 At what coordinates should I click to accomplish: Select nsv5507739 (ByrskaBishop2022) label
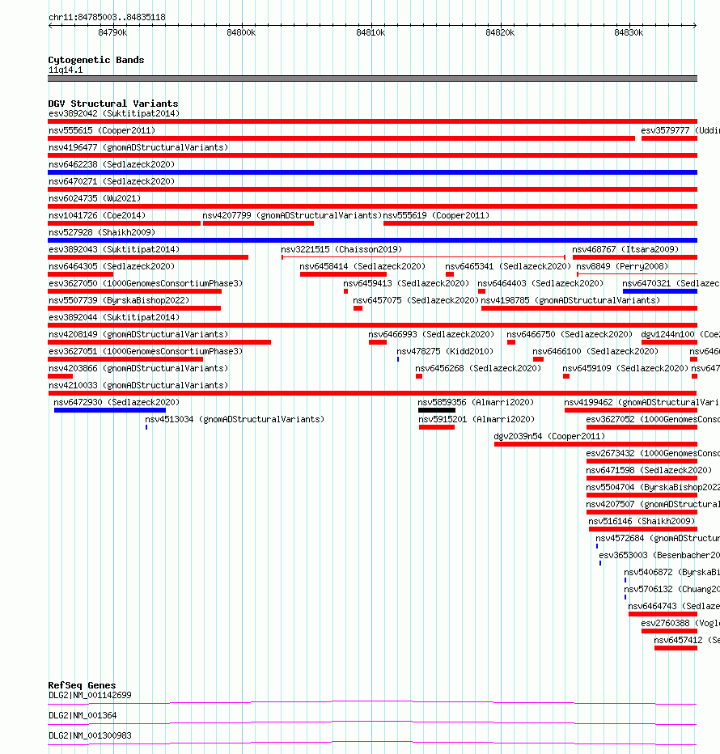click(119, 300)
